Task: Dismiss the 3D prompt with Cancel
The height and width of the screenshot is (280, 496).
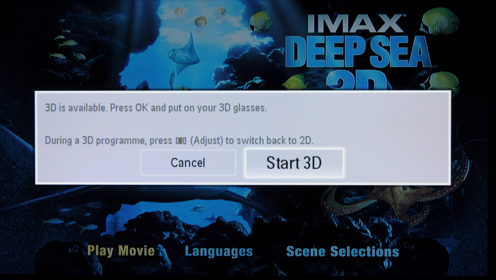Action: (x=188, y=163)
